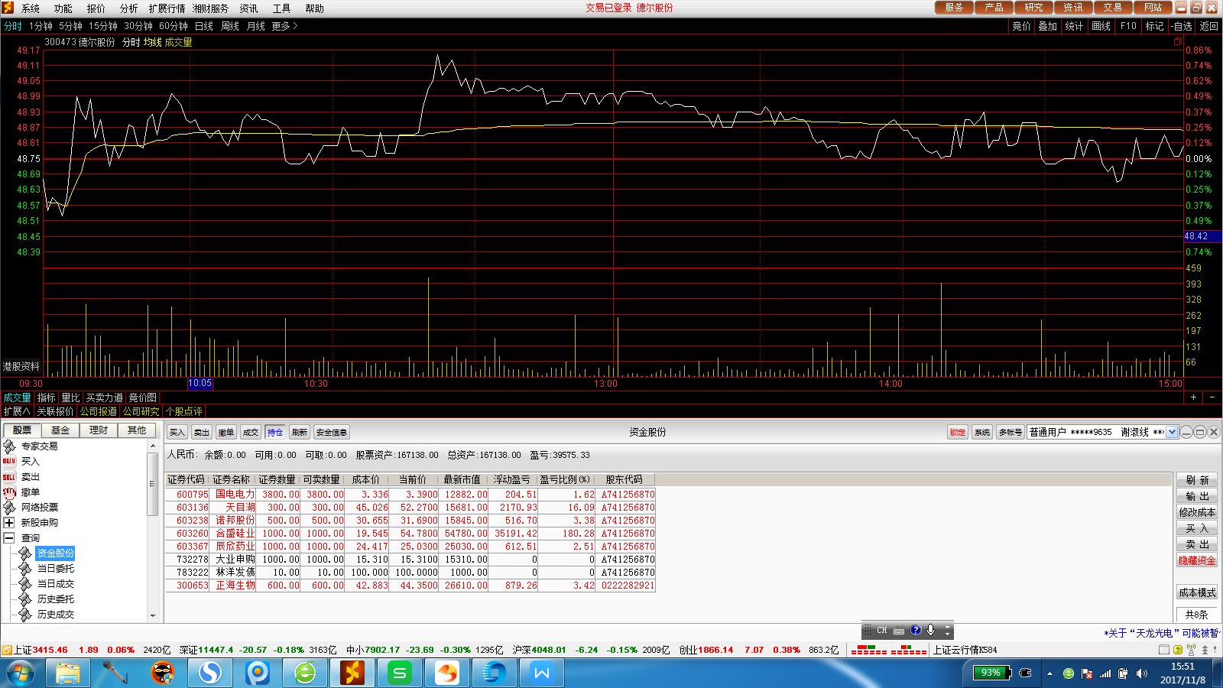
Task: Toggle 买卖力道 indicator view
Action: pyautogui.click(x=104, y=398)
